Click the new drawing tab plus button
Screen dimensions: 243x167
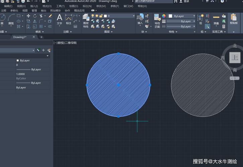(x=42, y=37)
